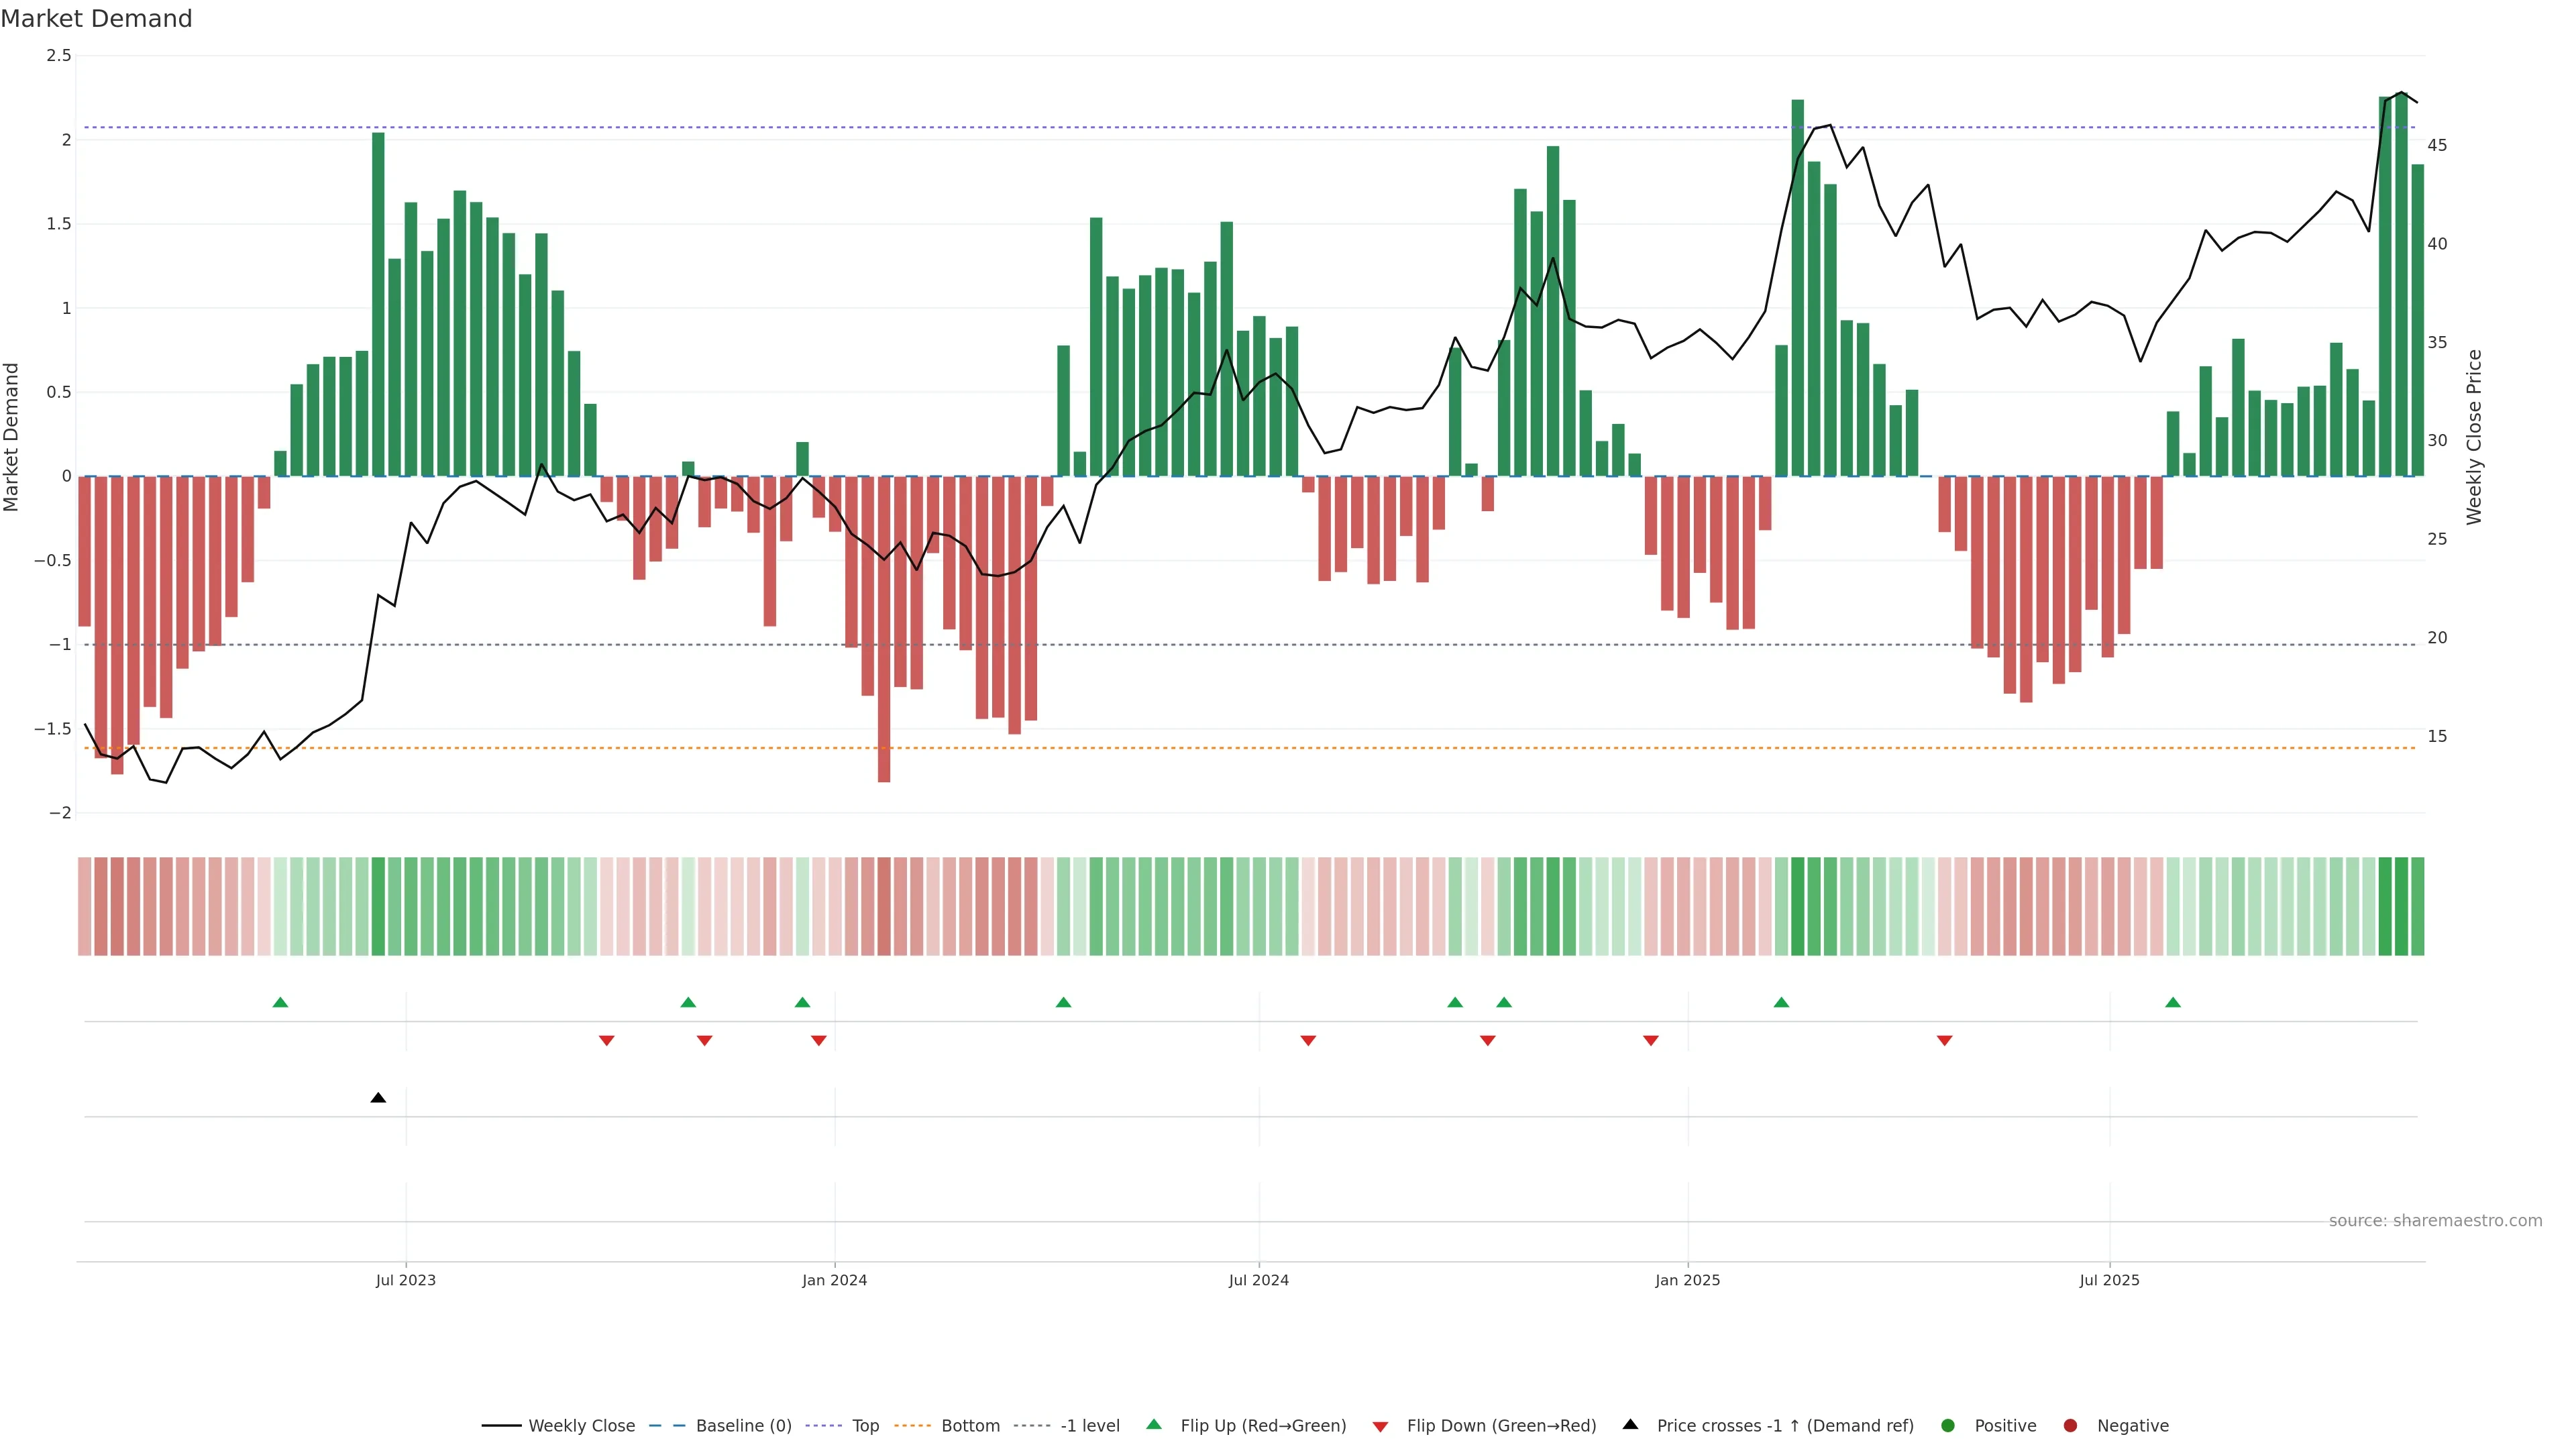Click first green flip-up triangle marker
The height and width of the screenshot is (1449, 2576).
280,1002
